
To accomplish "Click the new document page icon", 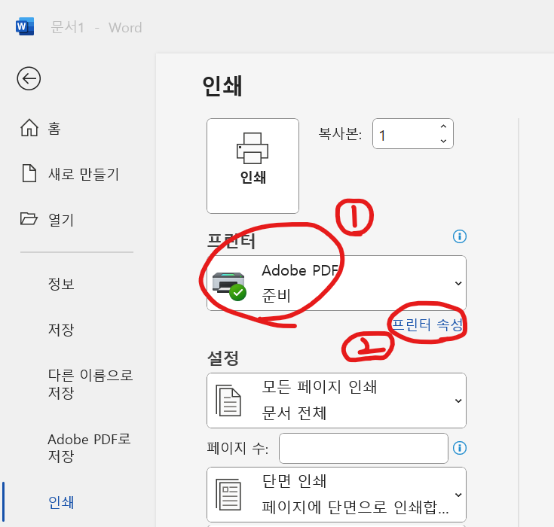I will pos(29,173).
